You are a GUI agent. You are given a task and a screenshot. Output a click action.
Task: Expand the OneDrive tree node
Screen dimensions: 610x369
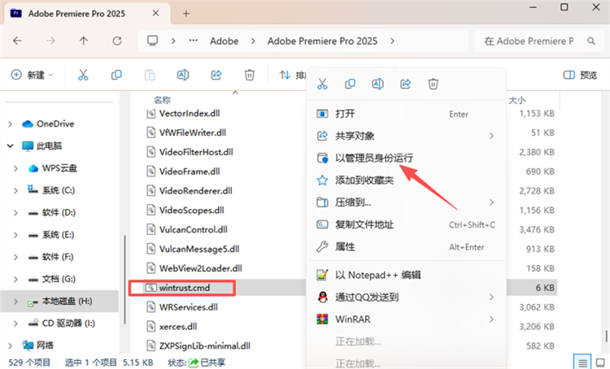pos(10,124)
